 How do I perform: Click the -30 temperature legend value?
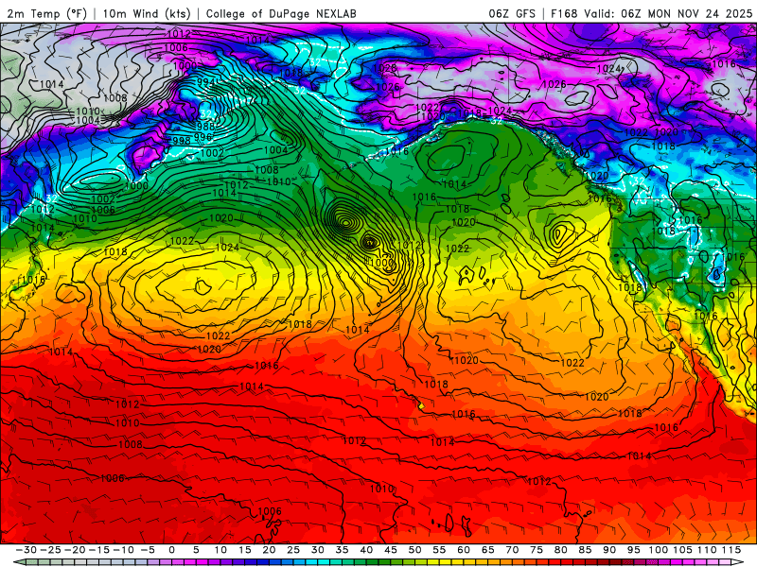point(26,550)
